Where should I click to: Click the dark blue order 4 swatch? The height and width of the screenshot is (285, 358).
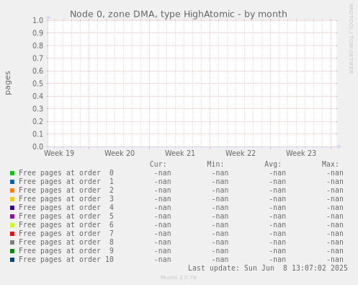12,208
